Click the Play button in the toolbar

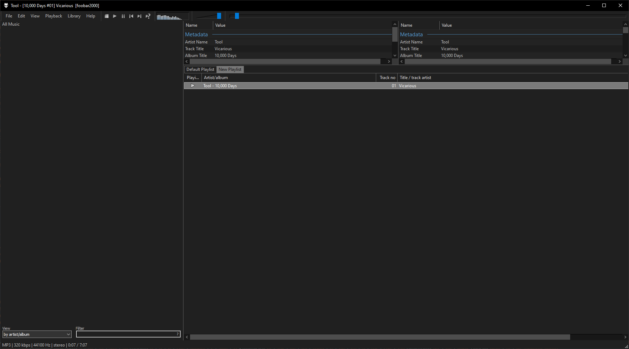(115, 16)
